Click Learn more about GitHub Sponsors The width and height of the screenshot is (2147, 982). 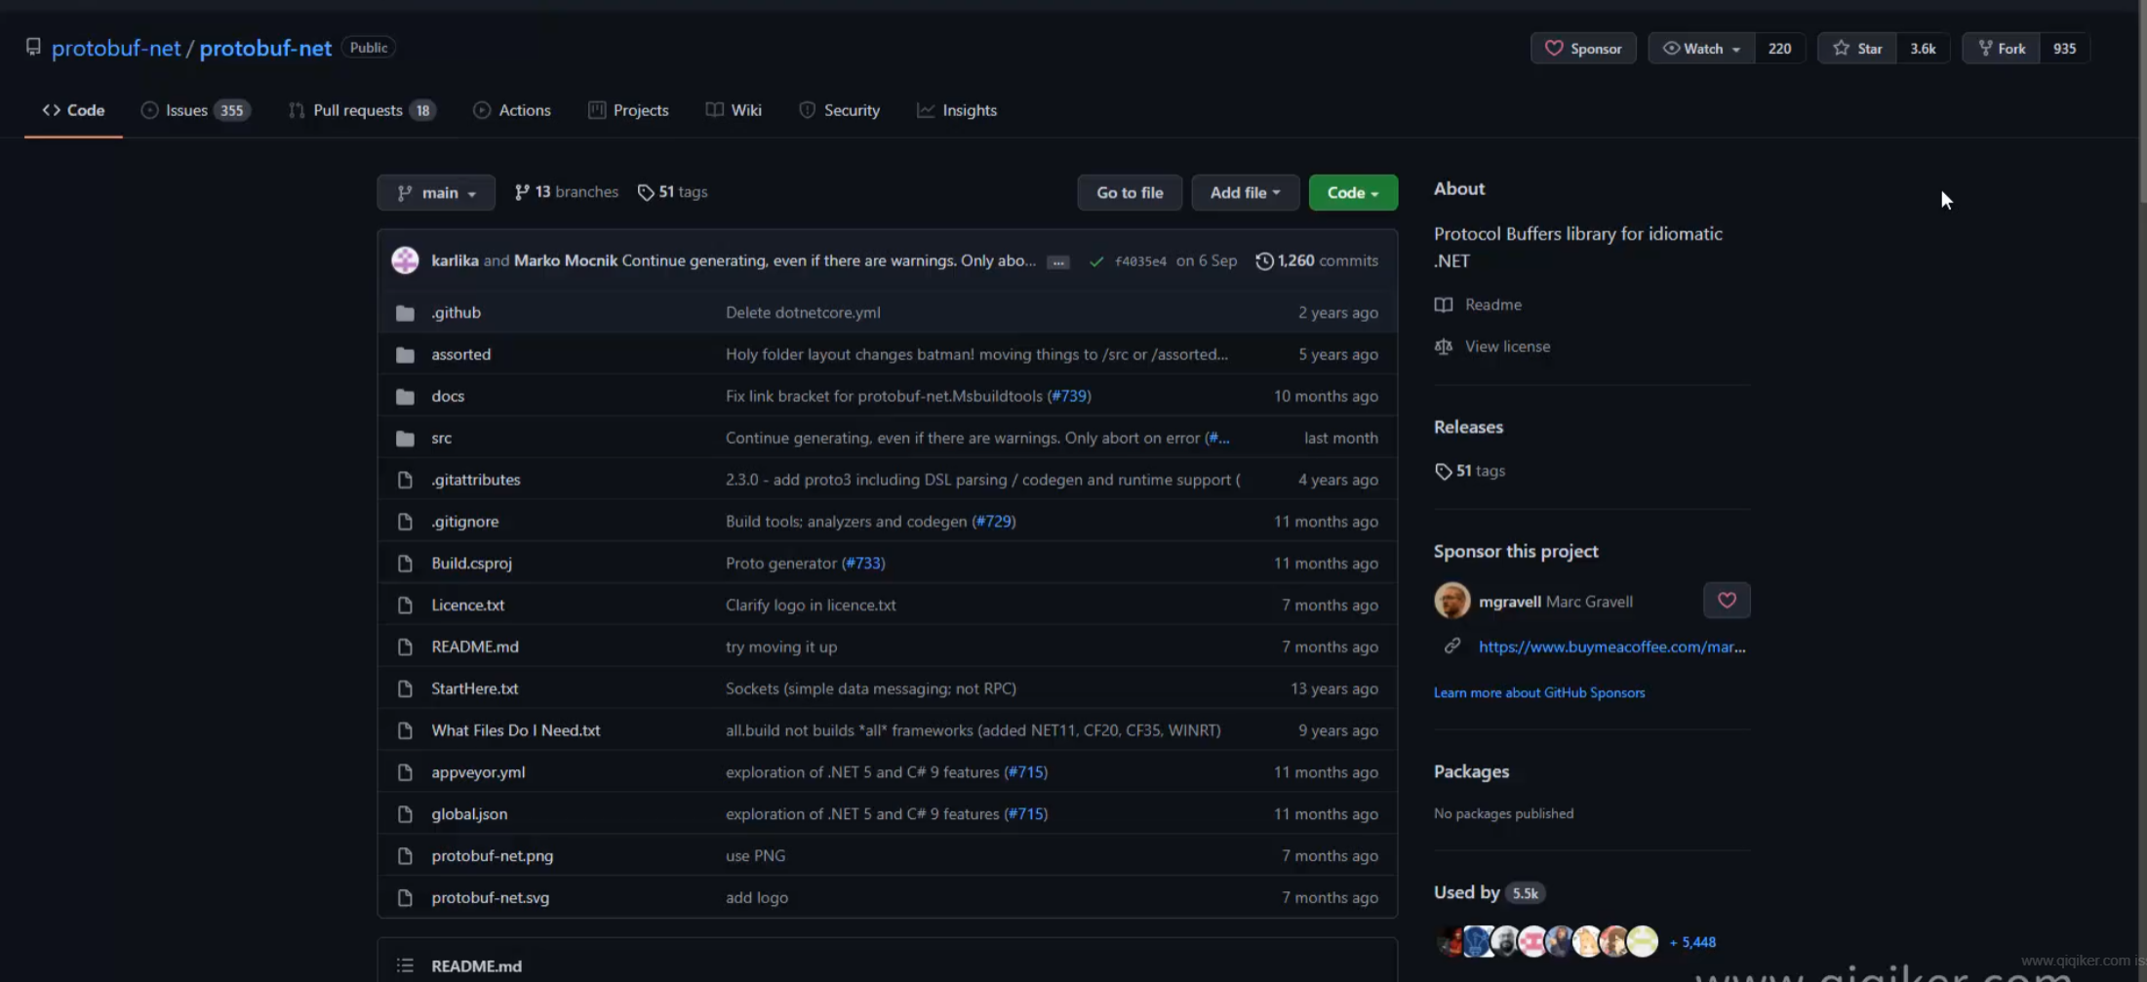pos(1538,692)
